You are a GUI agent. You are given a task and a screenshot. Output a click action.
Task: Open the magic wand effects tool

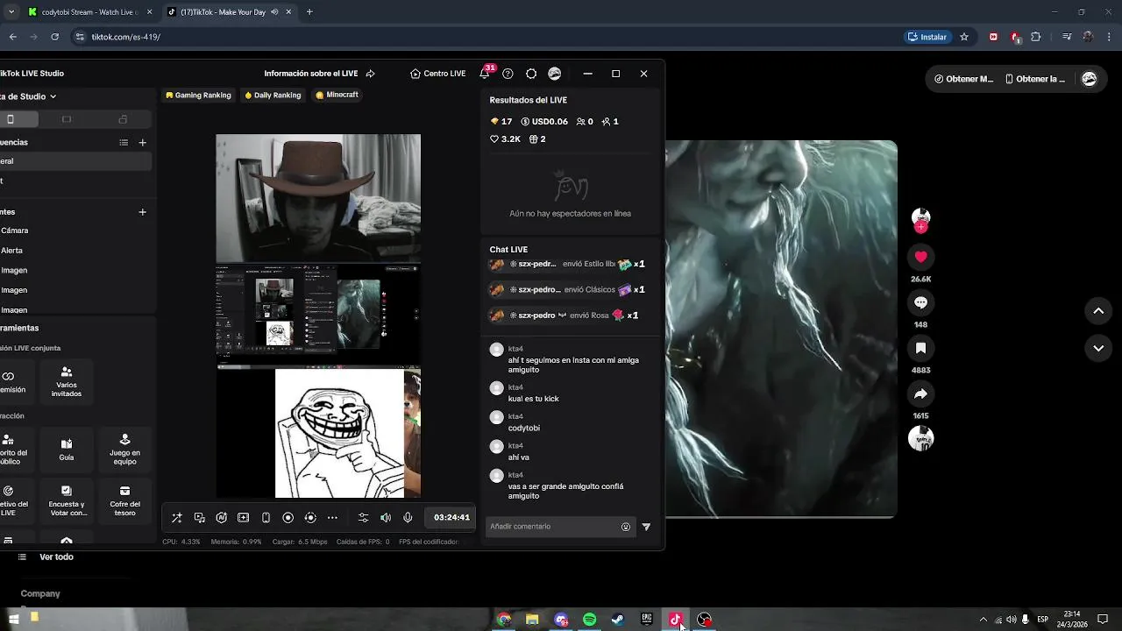click(177, 518)
